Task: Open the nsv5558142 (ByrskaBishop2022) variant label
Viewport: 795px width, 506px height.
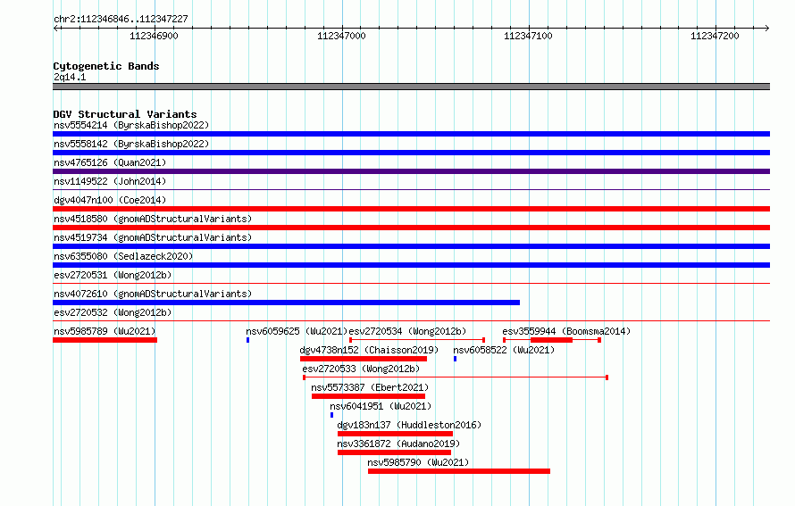Action: [x=131, y=144]
